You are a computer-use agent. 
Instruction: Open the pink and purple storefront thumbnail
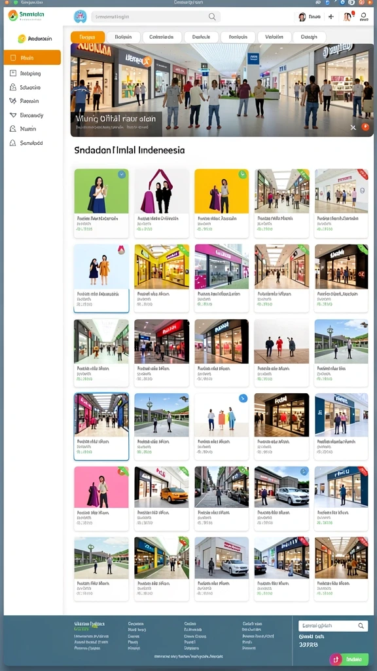(x=221, y=267)
